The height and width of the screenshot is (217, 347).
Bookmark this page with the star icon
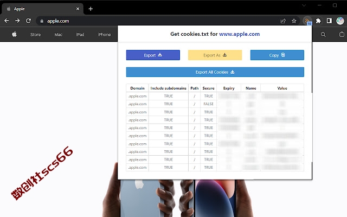coord(294,21)
